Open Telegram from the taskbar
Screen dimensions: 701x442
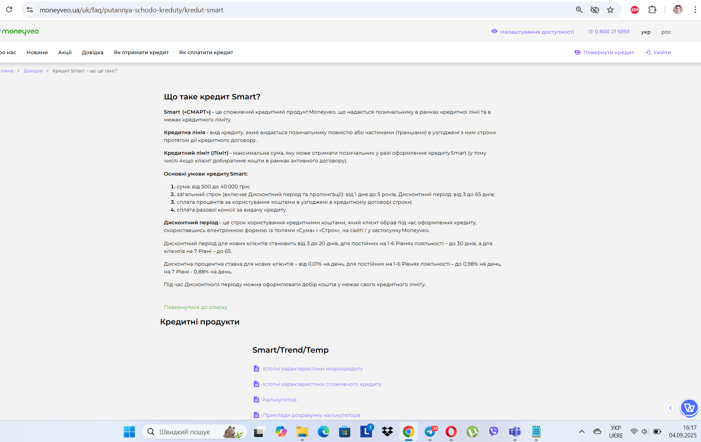pos(430,432)
